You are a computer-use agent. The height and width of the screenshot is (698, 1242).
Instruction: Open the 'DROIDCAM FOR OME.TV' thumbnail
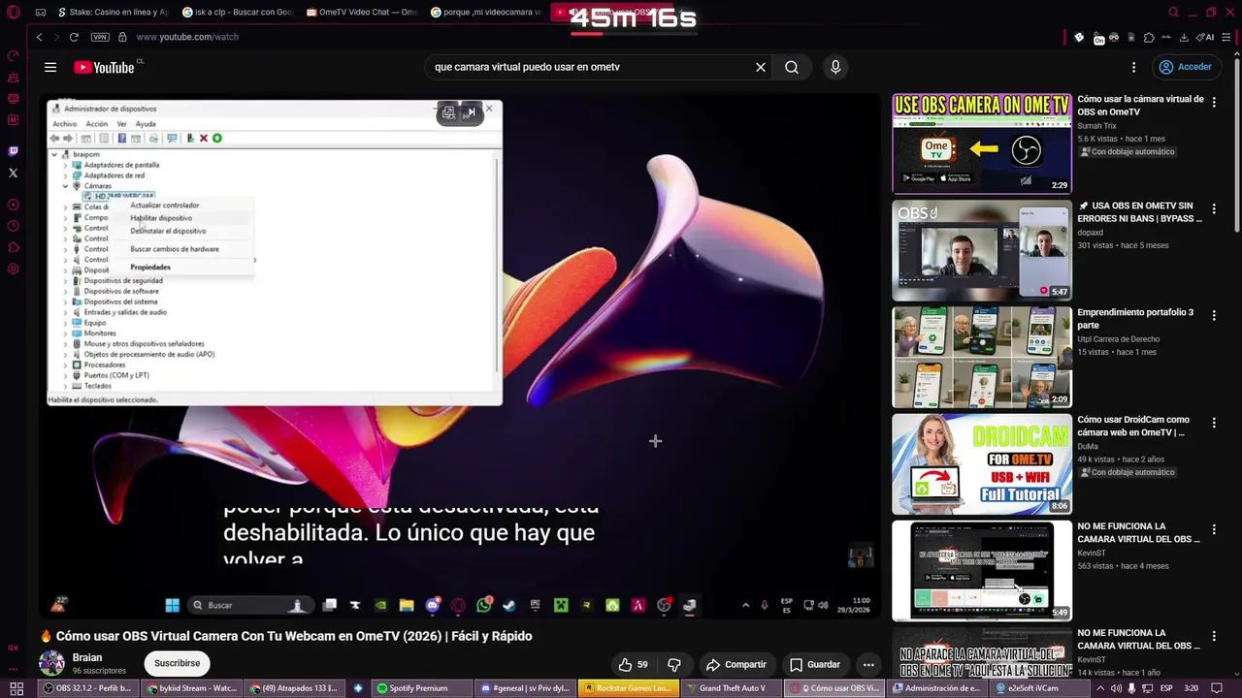tap(982, 464)
